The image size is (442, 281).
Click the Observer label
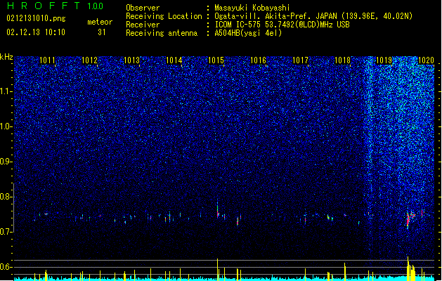pos(143,8)
